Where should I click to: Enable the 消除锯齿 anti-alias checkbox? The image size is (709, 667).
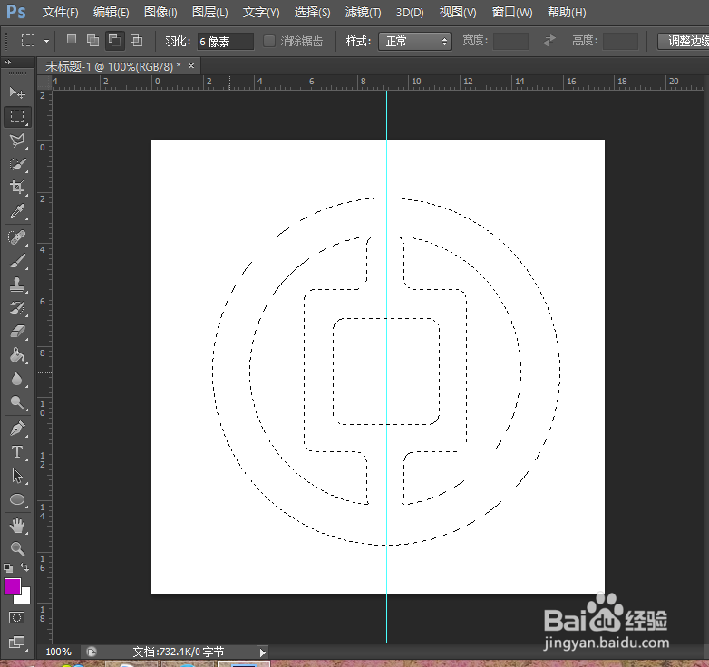point(269,41)
